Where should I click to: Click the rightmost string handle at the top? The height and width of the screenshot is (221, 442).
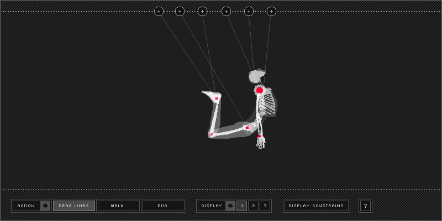(271, 11)
